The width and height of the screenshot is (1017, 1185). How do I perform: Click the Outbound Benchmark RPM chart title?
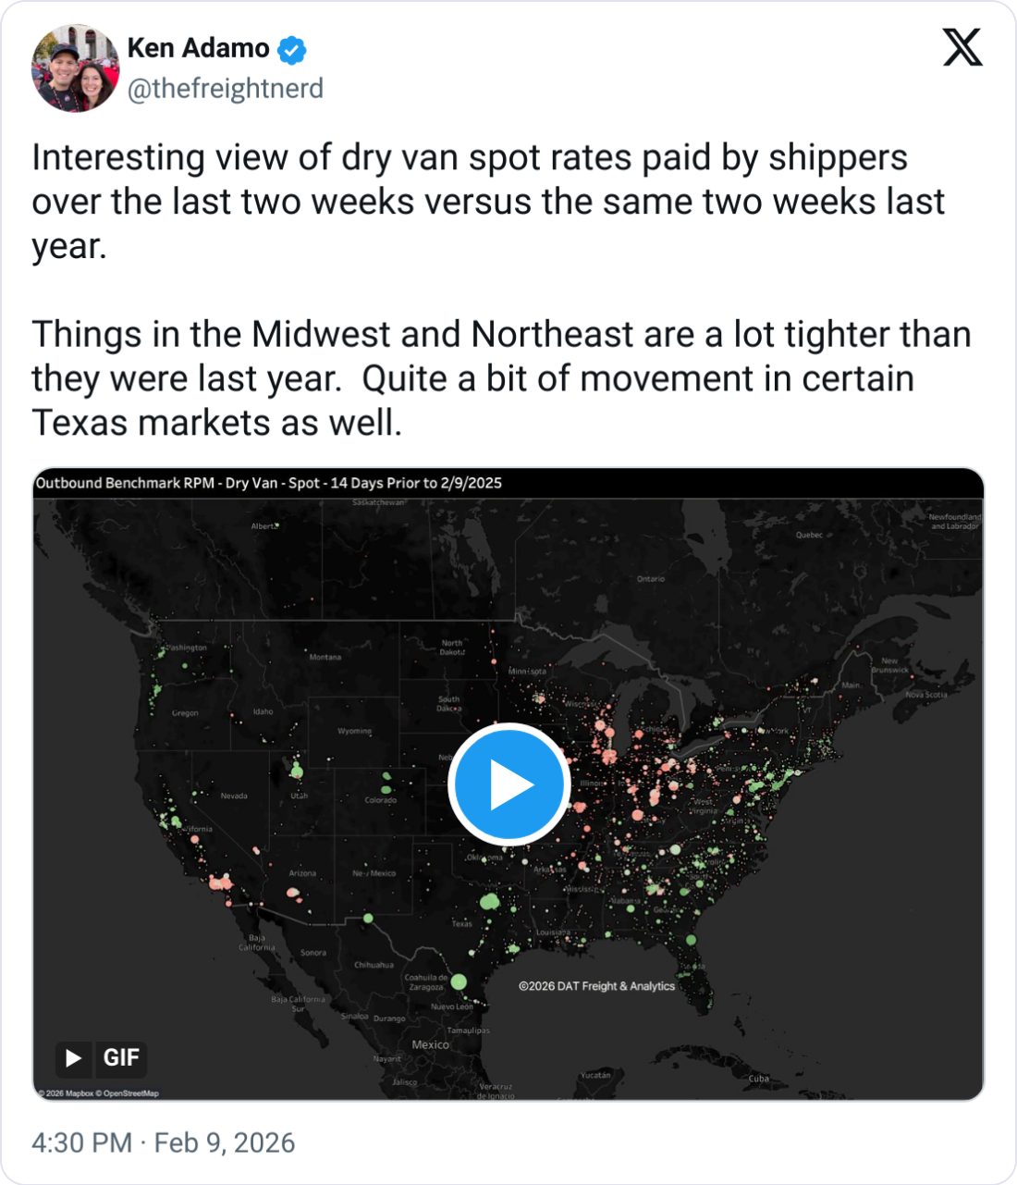[x=268, y=483]
